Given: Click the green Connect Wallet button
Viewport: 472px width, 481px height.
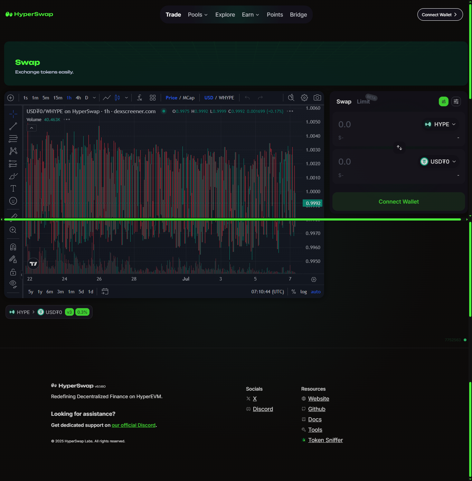Looking at the screenshot, I should coord(399,202).
